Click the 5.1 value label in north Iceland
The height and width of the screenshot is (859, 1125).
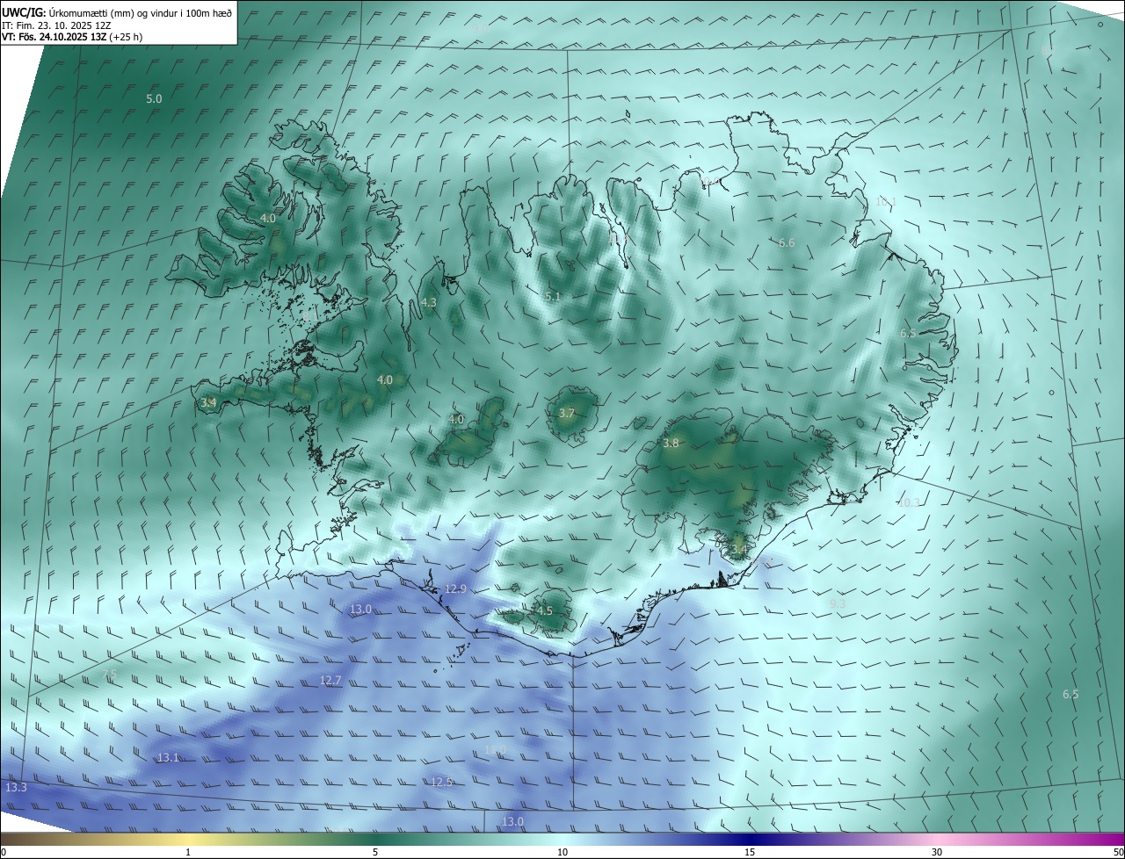click(552, 297)
